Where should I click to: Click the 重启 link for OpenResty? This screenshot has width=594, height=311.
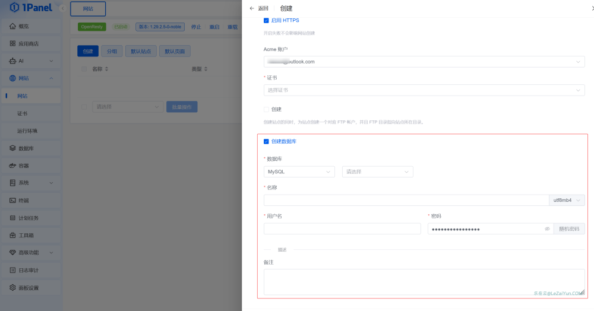214,27
